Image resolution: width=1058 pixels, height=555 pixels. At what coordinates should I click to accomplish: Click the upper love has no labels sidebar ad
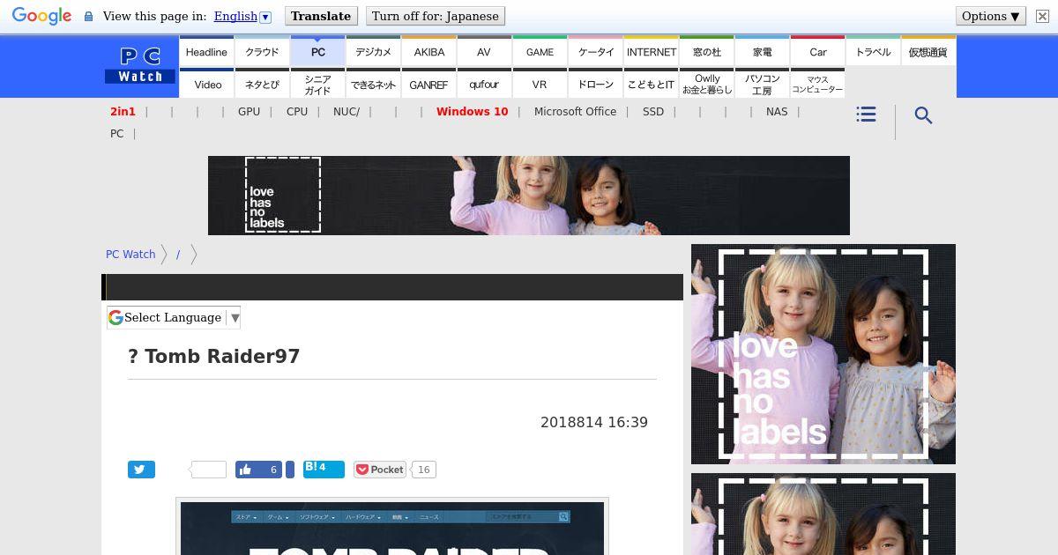click(x=823, y=354)
